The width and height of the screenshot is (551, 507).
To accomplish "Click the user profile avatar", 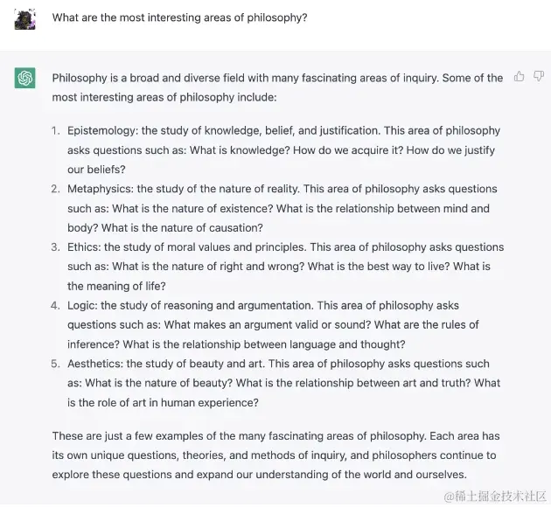I will 25,19.
